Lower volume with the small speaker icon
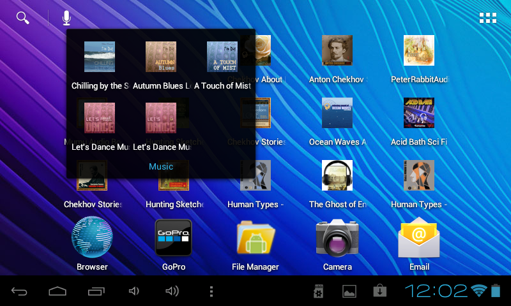This screenshot has height=306, width=511. tap(134, 291)
